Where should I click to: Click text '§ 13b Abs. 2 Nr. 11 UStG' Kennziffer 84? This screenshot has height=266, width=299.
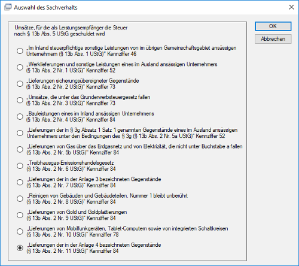tap(72, 251)
